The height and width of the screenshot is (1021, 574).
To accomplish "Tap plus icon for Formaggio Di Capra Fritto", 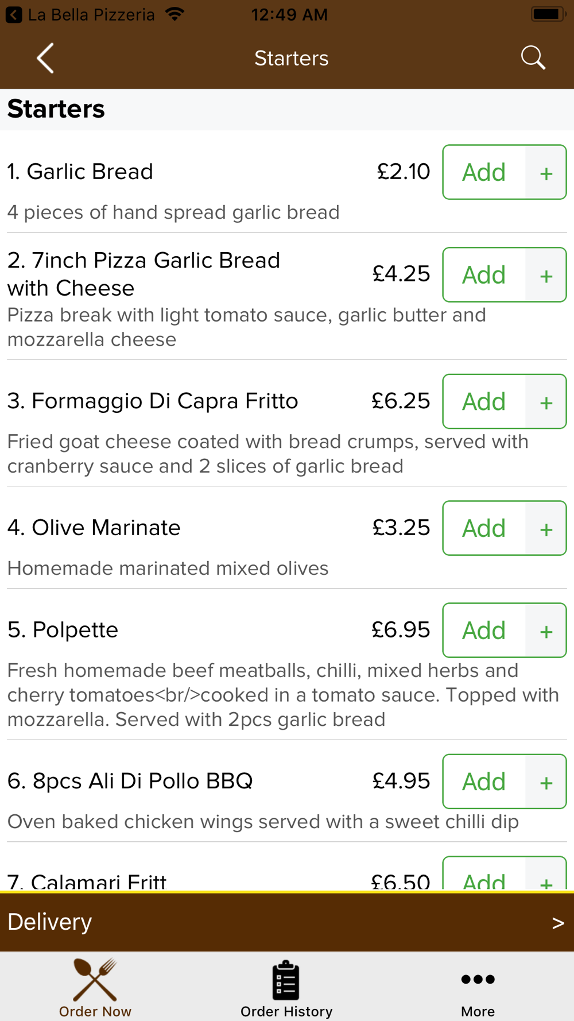I will point(546,402).
